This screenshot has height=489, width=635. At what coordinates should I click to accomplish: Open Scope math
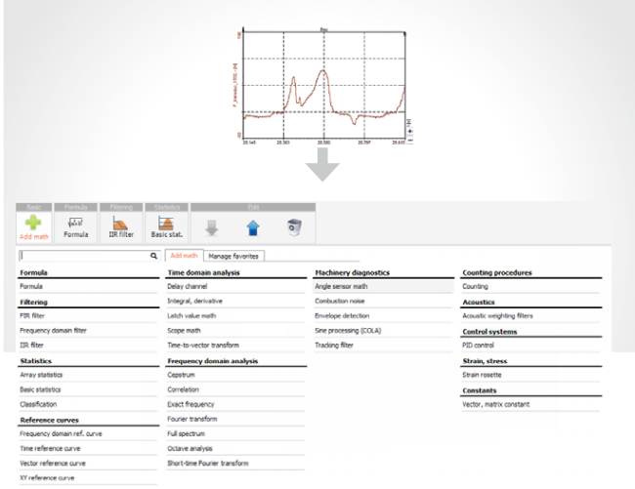[235, 331]
